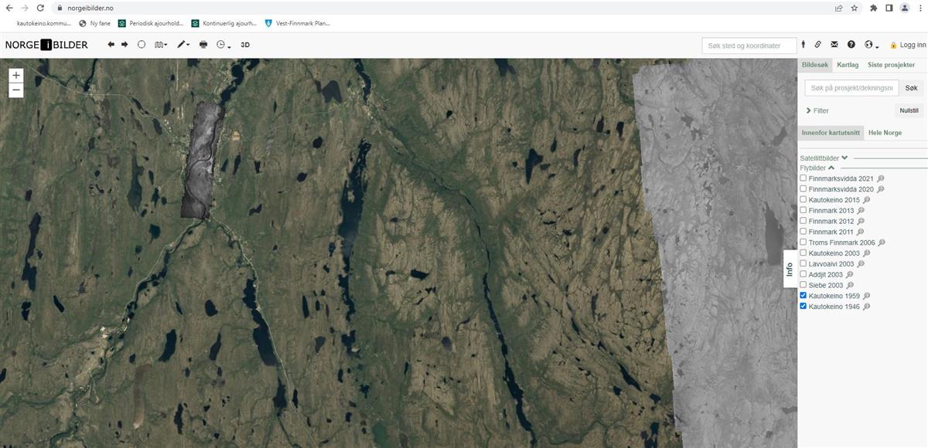928x448 pixels.
Task: Zoom out the map with minus button
Action: (16, 90)
